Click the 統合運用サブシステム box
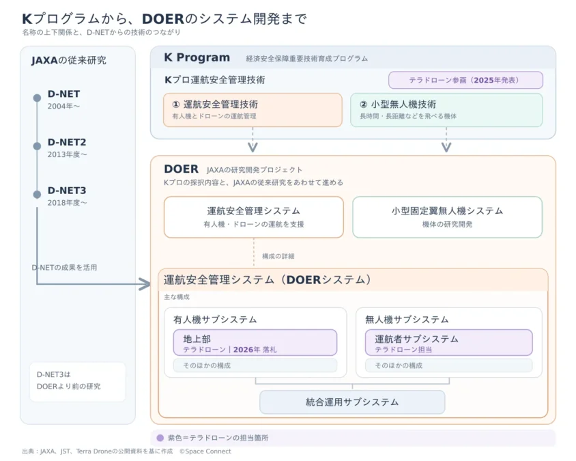This screenshot has width=576, height=461. pos(352,402)
